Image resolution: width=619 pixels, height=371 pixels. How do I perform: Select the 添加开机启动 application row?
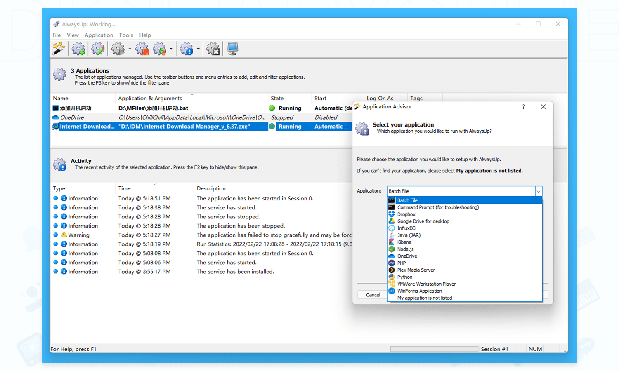tap(202, 108)
